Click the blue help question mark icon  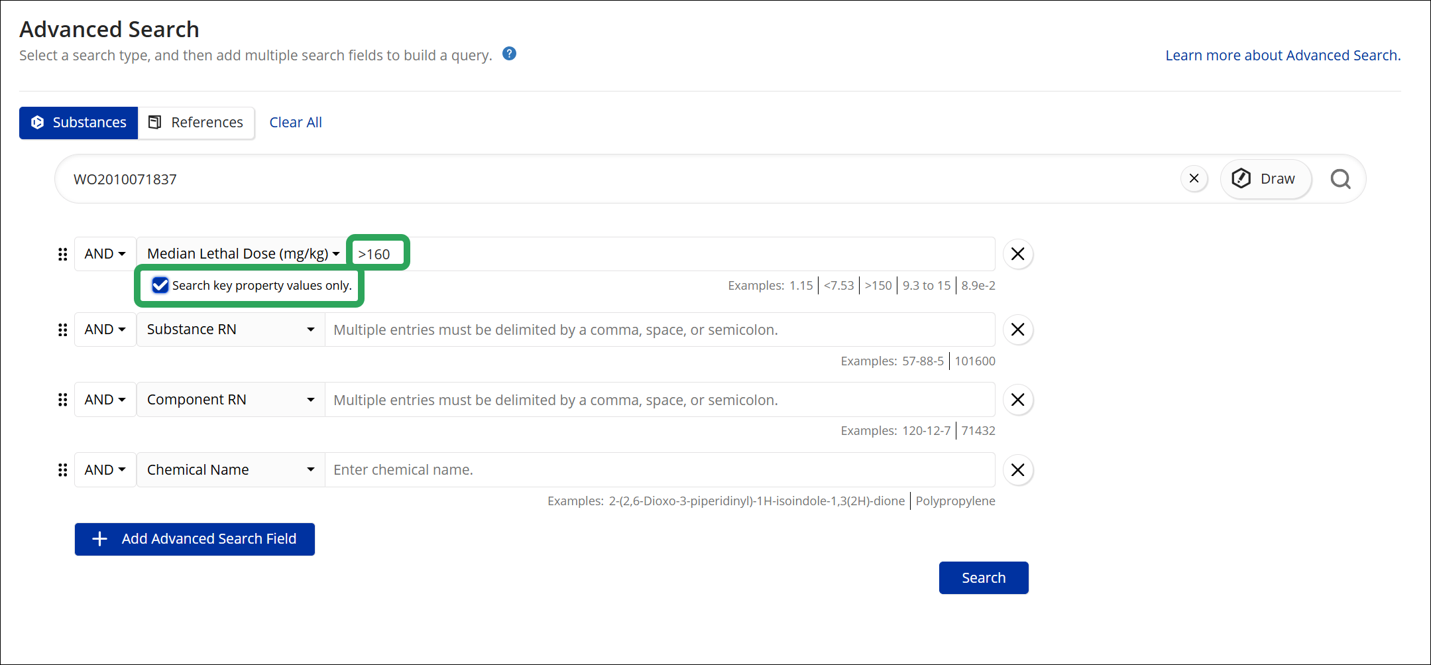509,54
